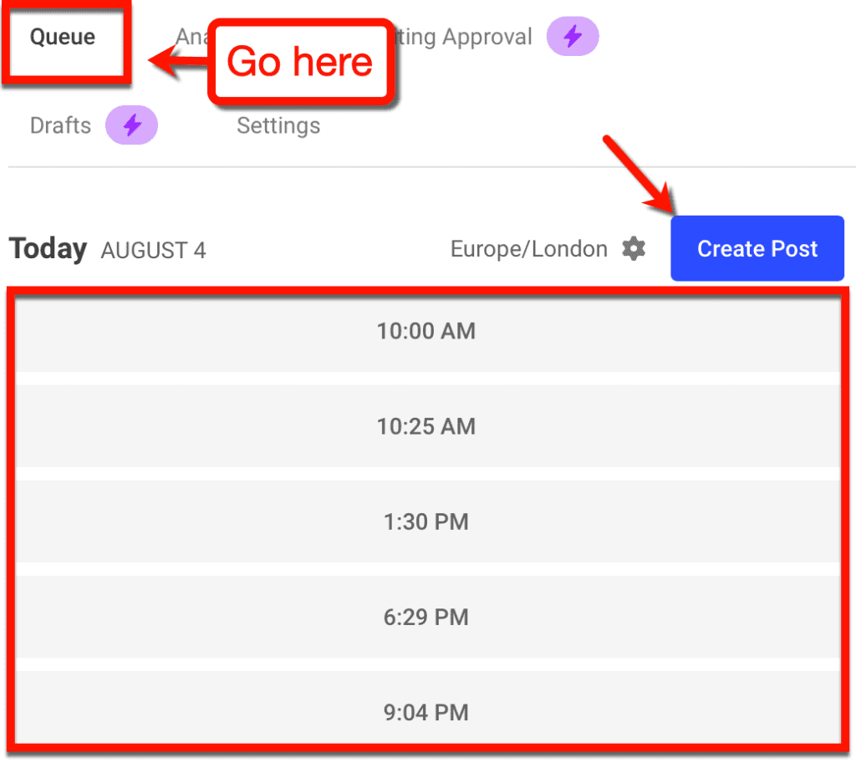Select the 10:00 AM queue slot

click(x=426, y=332)
